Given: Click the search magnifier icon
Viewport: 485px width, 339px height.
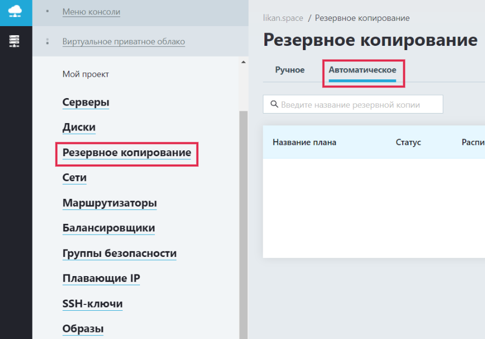Looking at the screenshot, I should pos(274,104).
